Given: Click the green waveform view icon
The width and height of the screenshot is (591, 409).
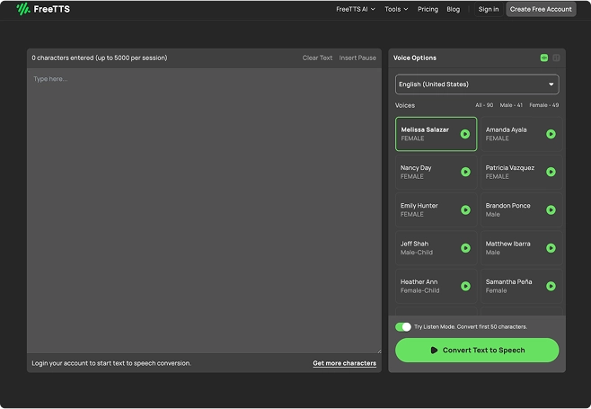Looking at the screenshot, I should click(x=544, y=58).
